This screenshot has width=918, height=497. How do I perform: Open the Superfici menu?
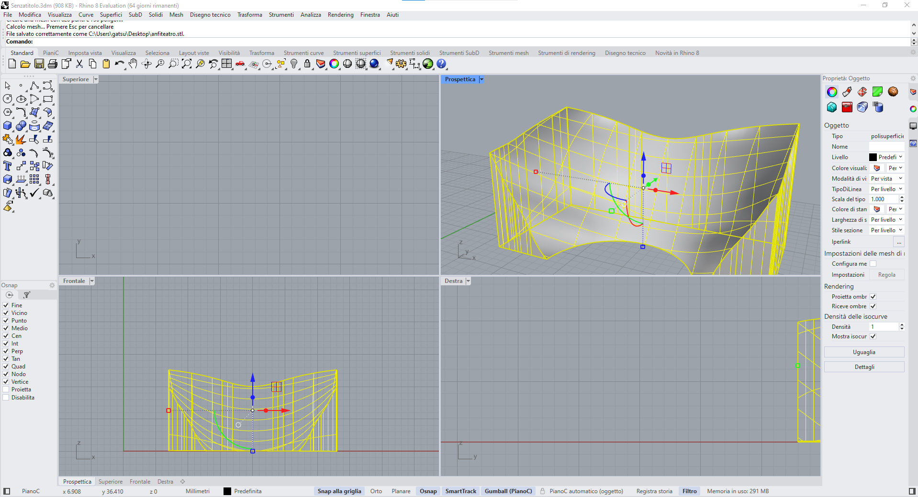111,15
